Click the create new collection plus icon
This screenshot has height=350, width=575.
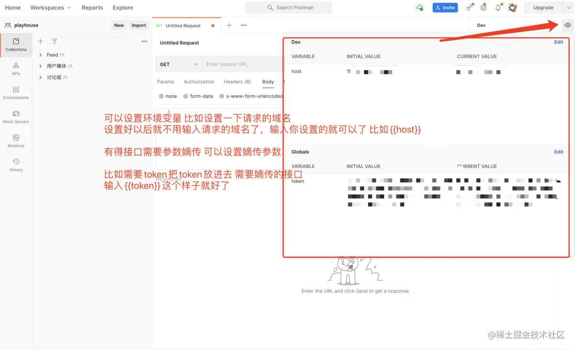tap(41, 42)
